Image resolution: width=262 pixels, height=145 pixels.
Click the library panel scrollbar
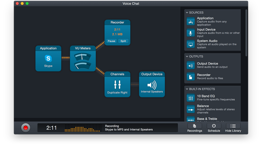click(246, 33)
